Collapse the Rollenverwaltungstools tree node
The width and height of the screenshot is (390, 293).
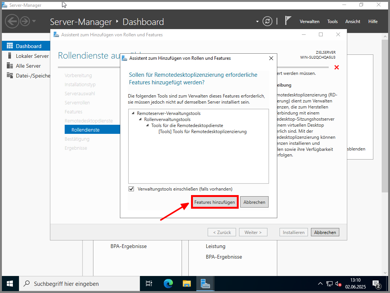click(140, 119)
